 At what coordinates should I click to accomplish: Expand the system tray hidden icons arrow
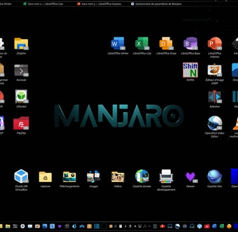click(x=149, y=226)
